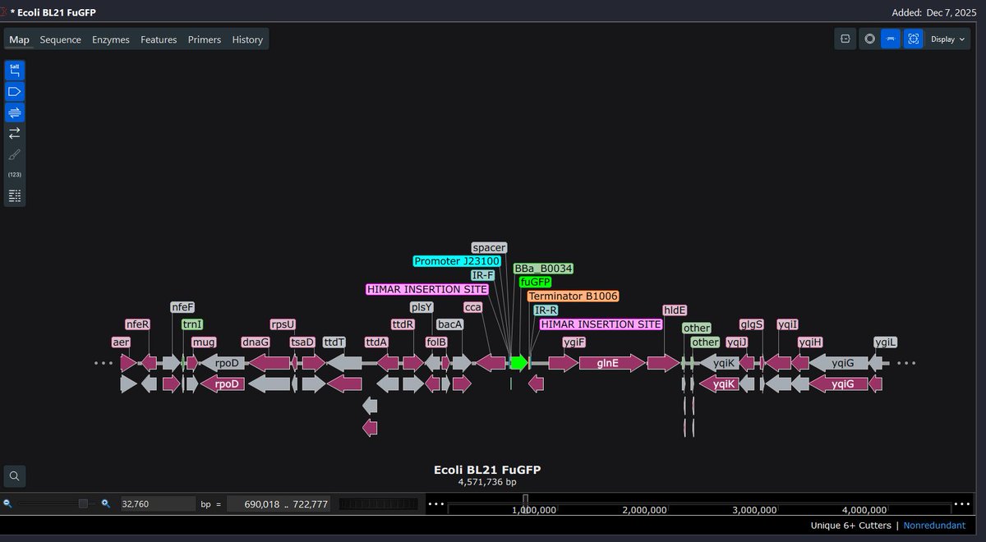
Task: Select the lower yqiK magenta arrow
Action: [719, 384]
